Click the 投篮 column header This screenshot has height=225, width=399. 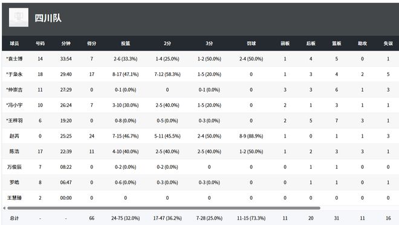[126, 43]
